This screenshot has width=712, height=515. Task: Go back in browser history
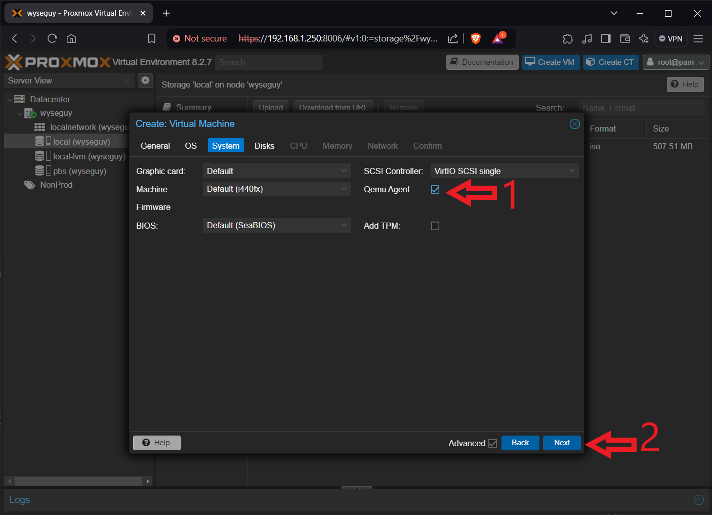pos(15,38)
